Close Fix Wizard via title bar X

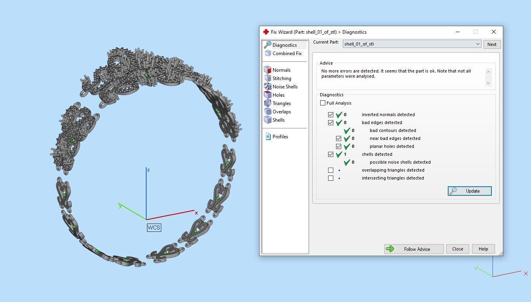[493, 32]
